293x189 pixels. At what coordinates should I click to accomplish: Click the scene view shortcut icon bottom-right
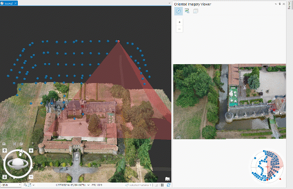click(167, 179)
